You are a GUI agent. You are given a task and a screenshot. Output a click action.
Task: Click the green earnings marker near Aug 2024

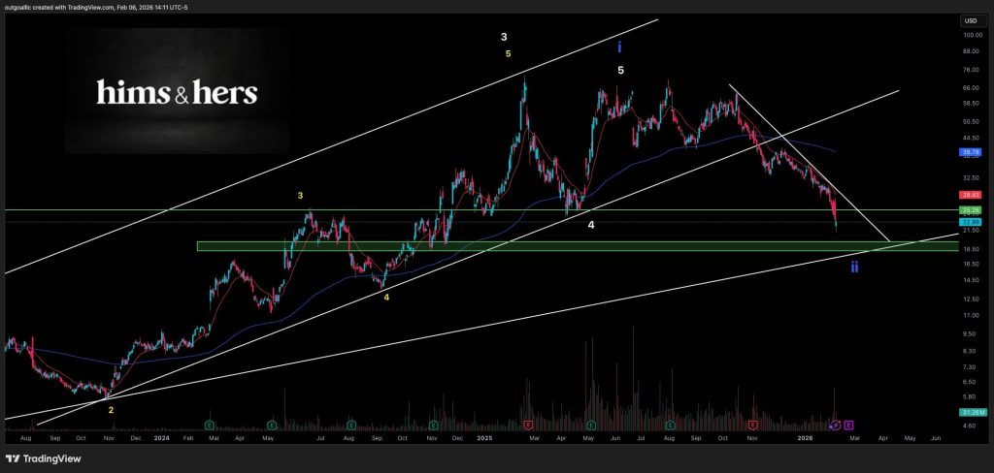coord(349,425)
